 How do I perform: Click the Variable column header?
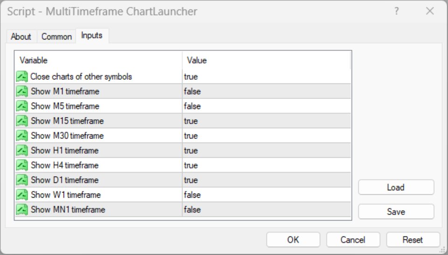tap(98, 60)
